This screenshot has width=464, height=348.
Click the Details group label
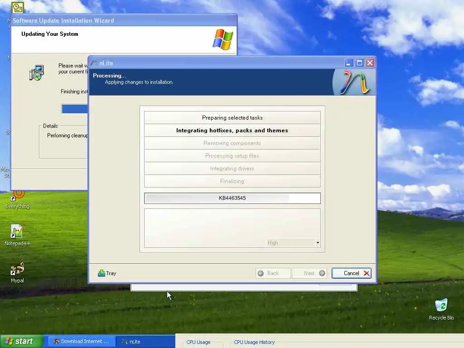click(50, 126)
